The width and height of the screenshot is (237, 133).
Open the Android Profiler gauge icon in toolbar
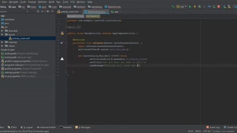pos(209,7)
